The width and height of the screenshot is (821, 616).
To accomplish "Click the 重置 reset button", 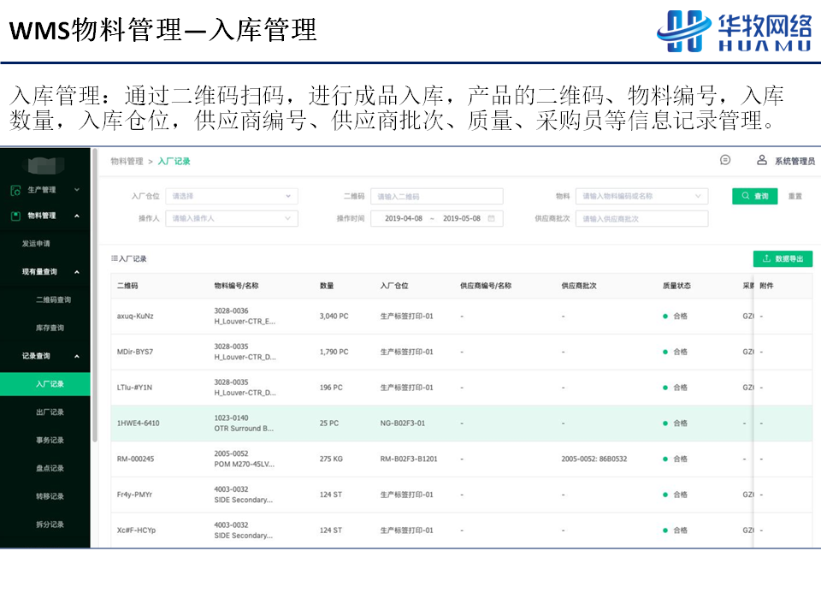I will pos(795,197).
